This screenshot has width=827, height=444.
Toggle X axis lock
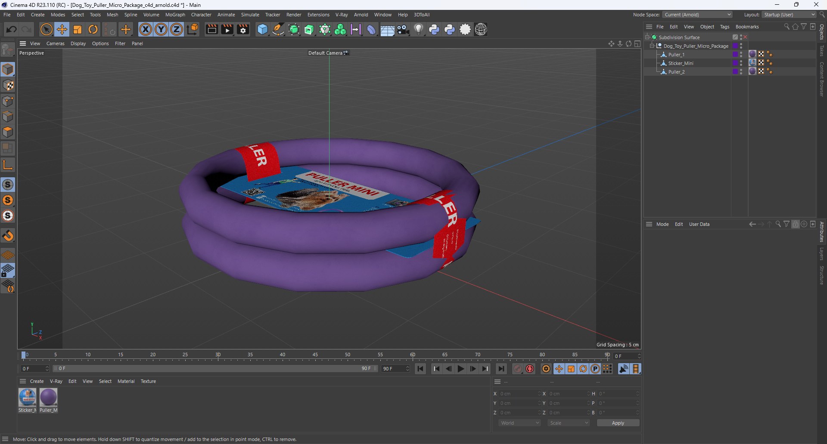click(146, 29)
